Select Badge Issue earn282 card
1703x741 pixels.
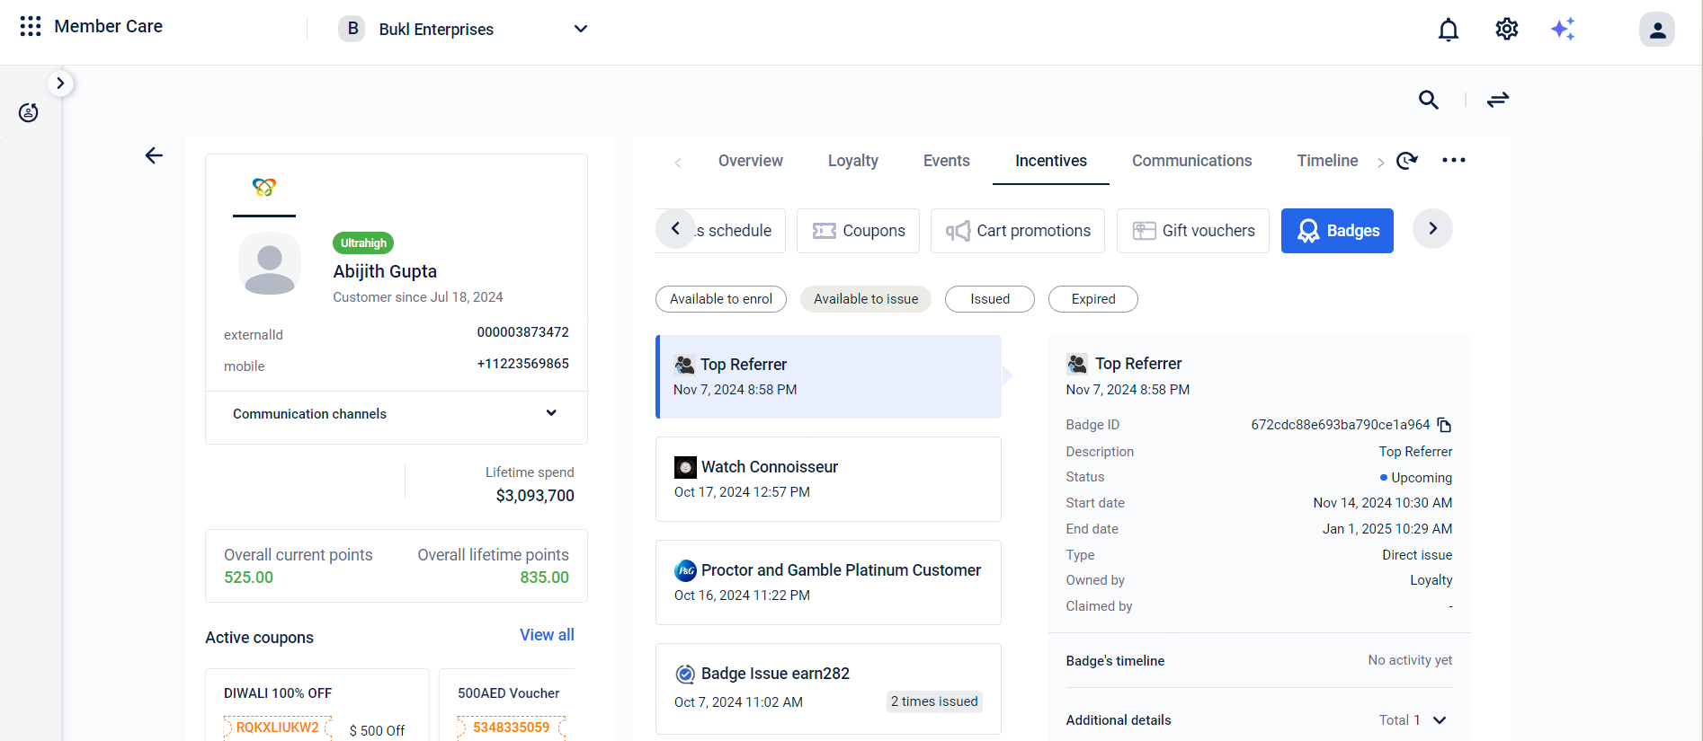(x=828, y=688)
